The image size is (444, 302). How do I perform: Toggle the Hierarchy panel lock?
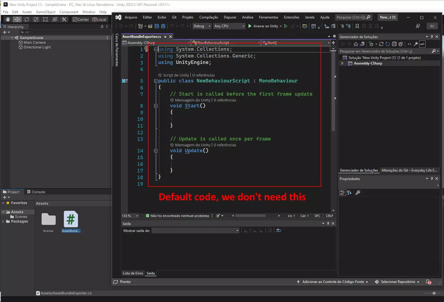[102, 27]
